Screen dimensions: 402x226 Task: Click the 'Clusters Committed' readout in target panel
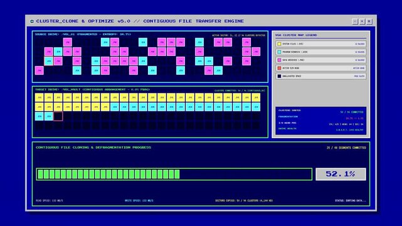[x=240, y=90]
